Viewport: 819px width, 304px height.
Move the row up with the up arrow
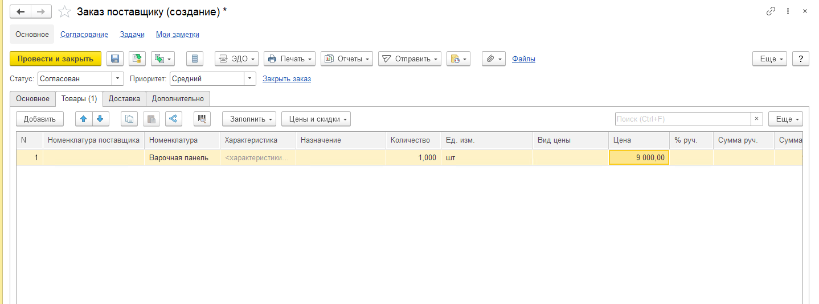point(84,119)
